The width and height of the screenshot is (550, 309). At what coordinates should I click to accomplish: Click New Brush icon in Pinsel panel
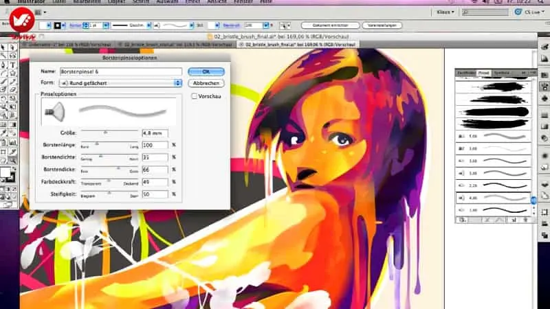514,220
